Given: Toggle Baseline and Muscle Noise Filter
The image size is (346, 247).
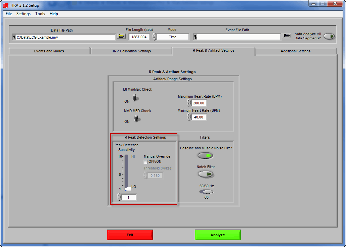Looking at the screenshot, I should (x=205, y=156).
